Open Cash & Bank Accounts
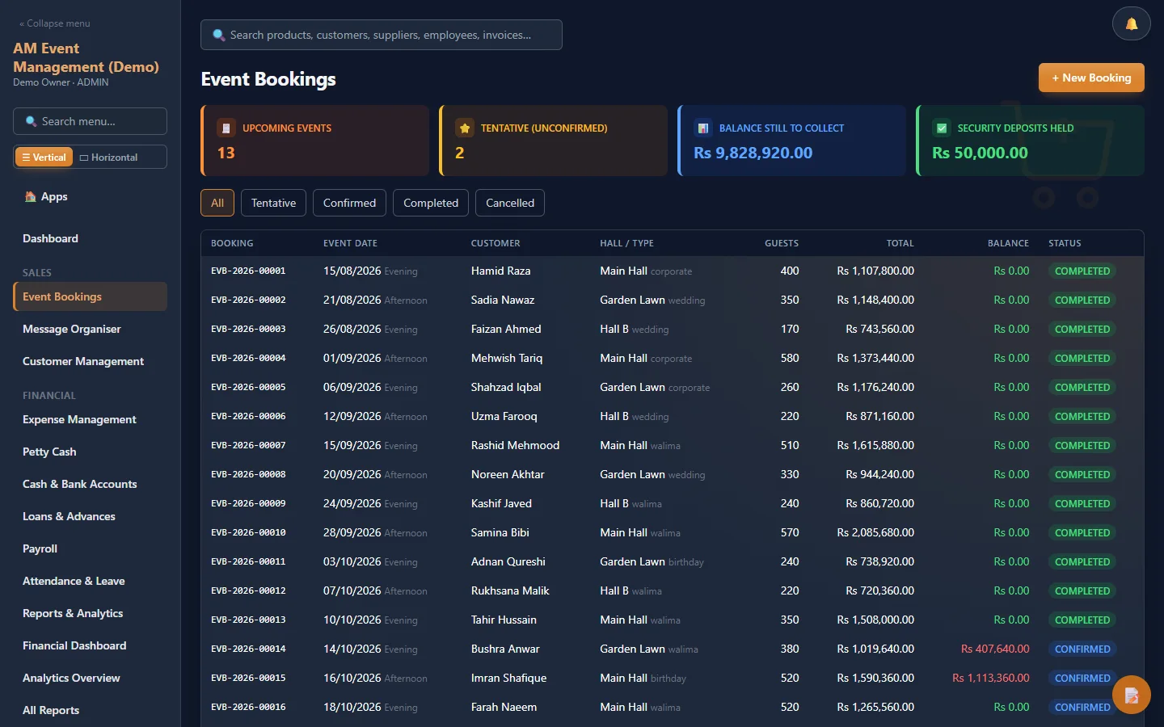Viewport: 1164px width, 727px height. point(90,484)
